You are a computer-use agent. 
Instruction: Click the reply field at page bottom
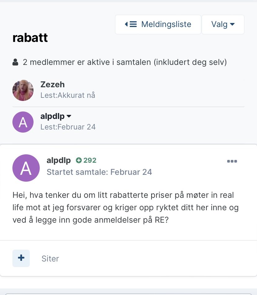point(128,293)
